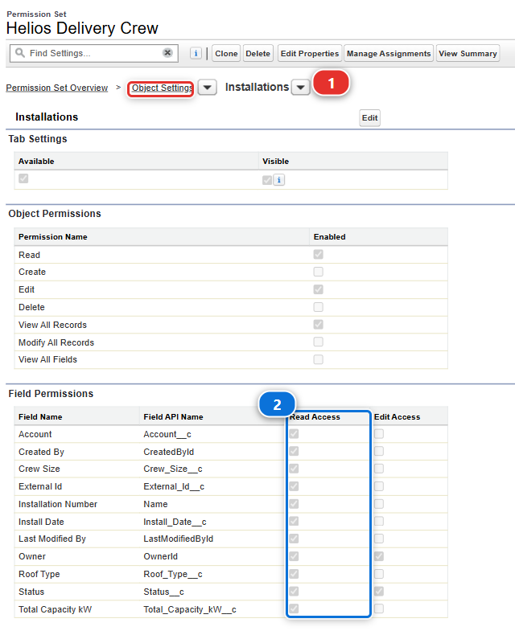This screenshot has height=635, width=515.
Task: Click the search magnifier icon in Find Settings
Action: tap(20, 52)
